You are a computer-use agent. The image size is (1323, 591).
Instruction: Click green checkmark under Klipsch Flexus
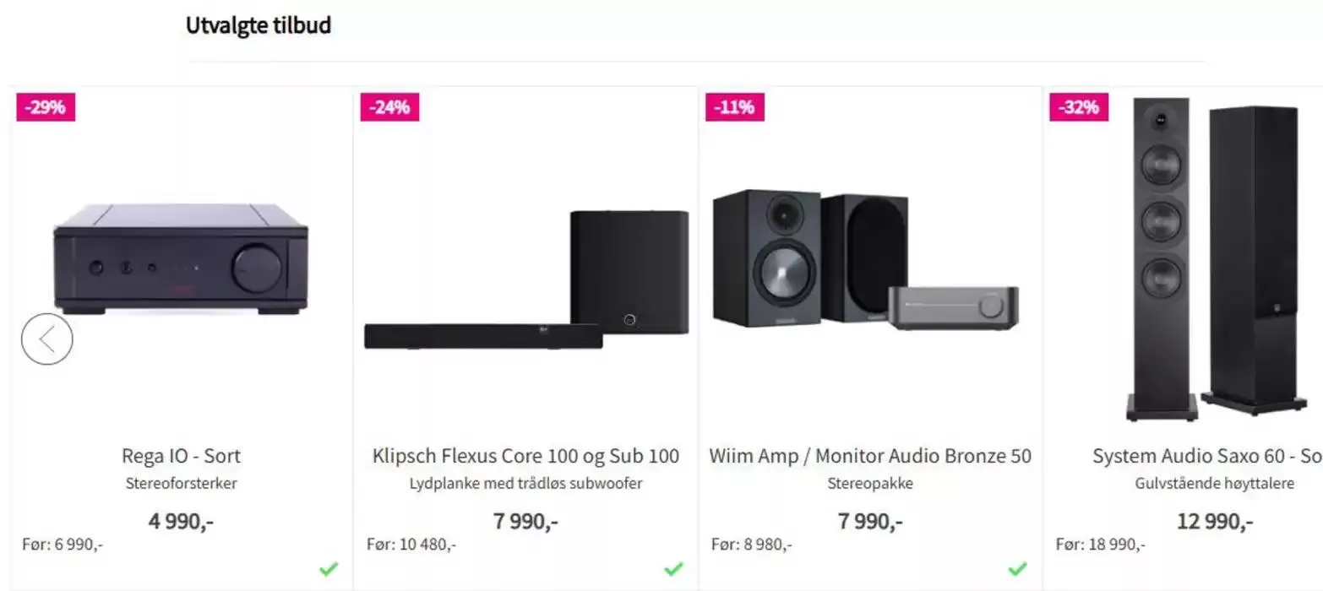tap(673, 569)
